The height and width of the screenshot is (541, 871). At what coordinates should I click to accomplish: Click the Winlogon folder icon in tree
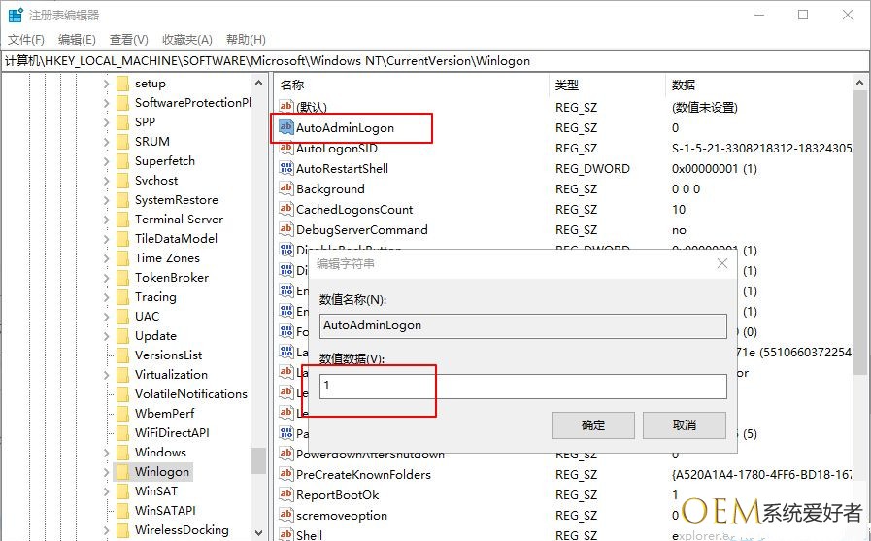coord(122,472)
